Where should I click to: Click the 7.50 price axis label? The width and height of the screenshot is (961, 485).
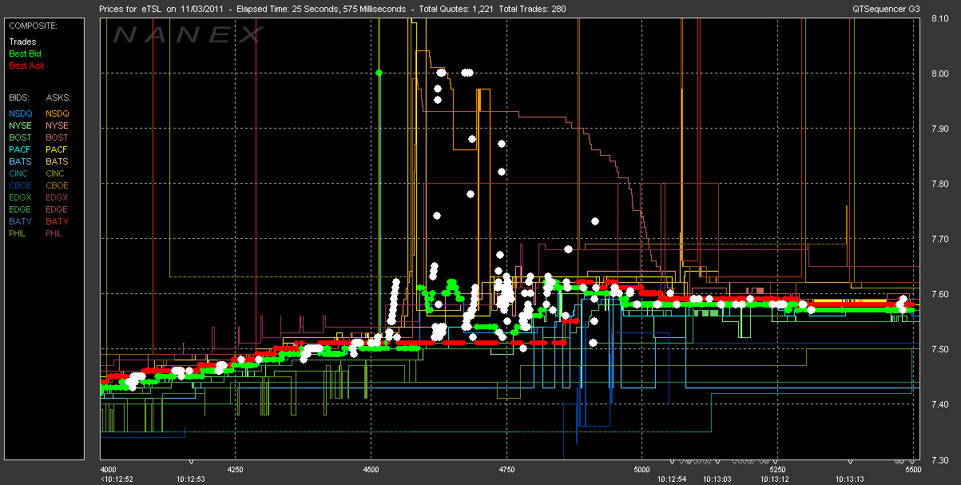[x=940, y=349]
